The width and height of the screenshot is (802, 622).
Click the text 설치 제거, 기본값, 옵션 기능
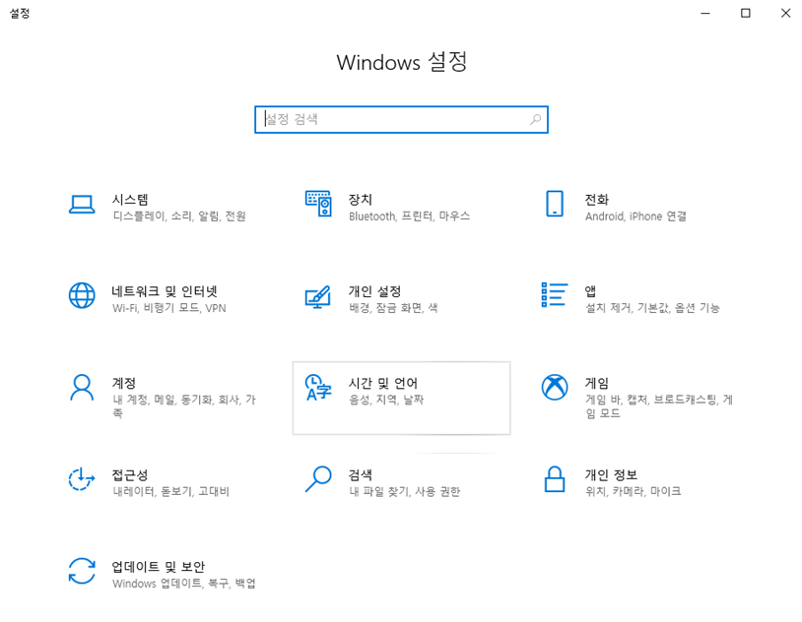pyautogui.click(x=652, y=308)
